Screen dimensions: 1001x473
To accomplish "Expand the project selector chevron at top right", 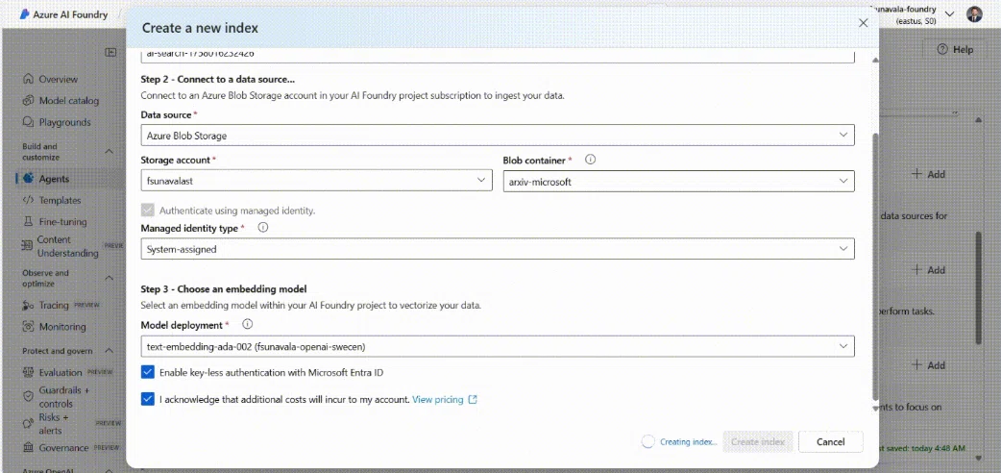I will (949, 14).
